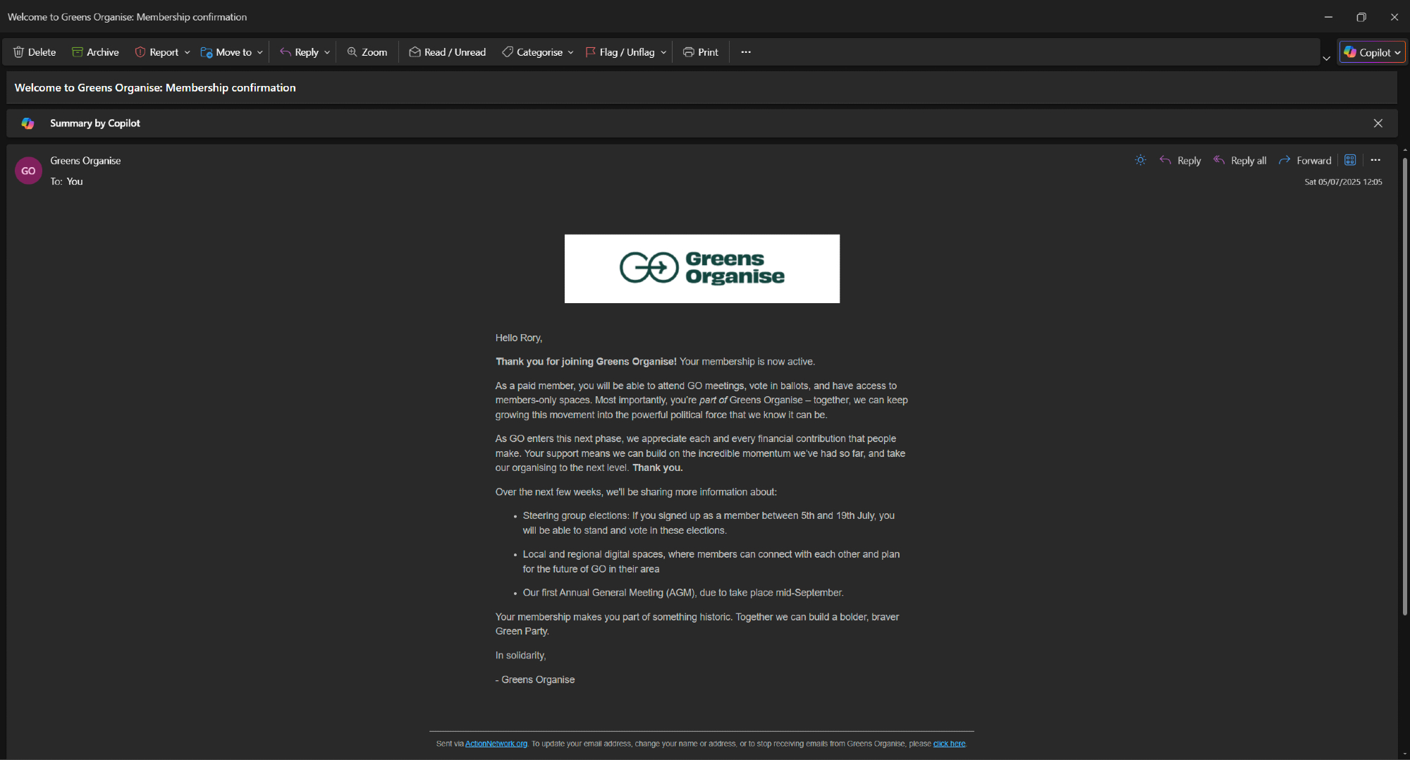
Task: Open the ActionNetwork.org link
Action: (496, 744)
